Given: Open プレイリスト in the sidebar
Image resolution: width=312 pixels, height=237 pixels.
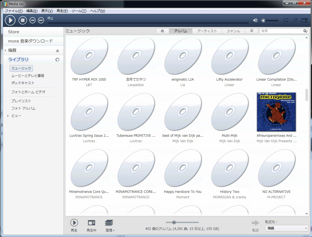Looking at the screenshot, I should (x=21, y=101).
